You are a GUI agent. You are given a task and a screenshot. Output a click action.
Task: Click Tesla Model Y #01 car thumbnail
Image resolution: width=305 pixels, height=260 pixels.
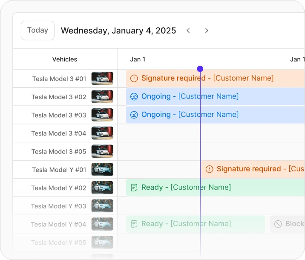[102, 169]
